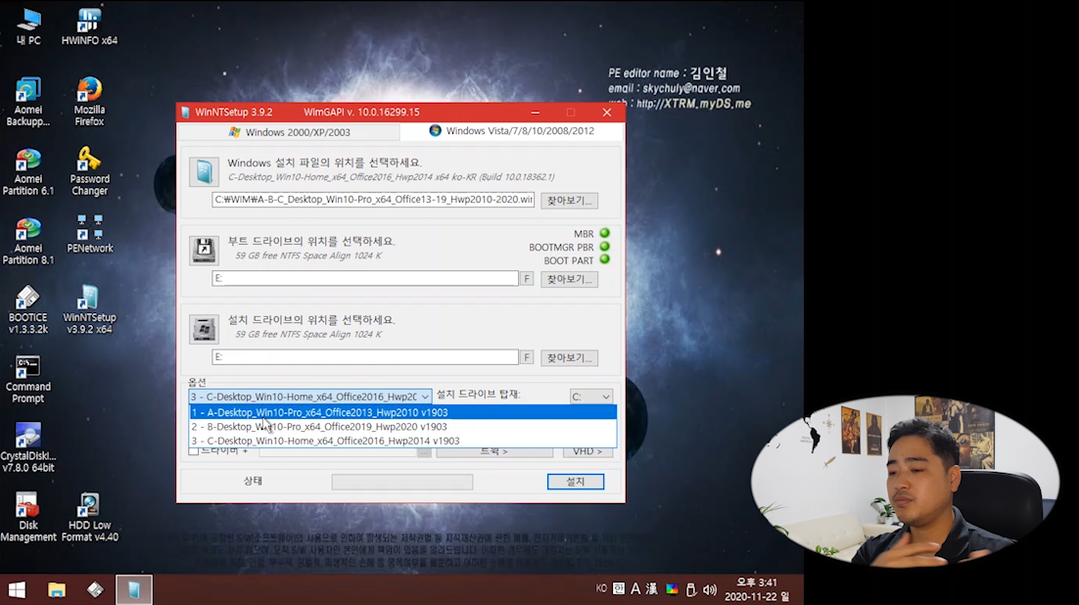
Task: Select edition 1 A-Desktop Win10-Pro Office2013
Action: (x=403, y=412)
